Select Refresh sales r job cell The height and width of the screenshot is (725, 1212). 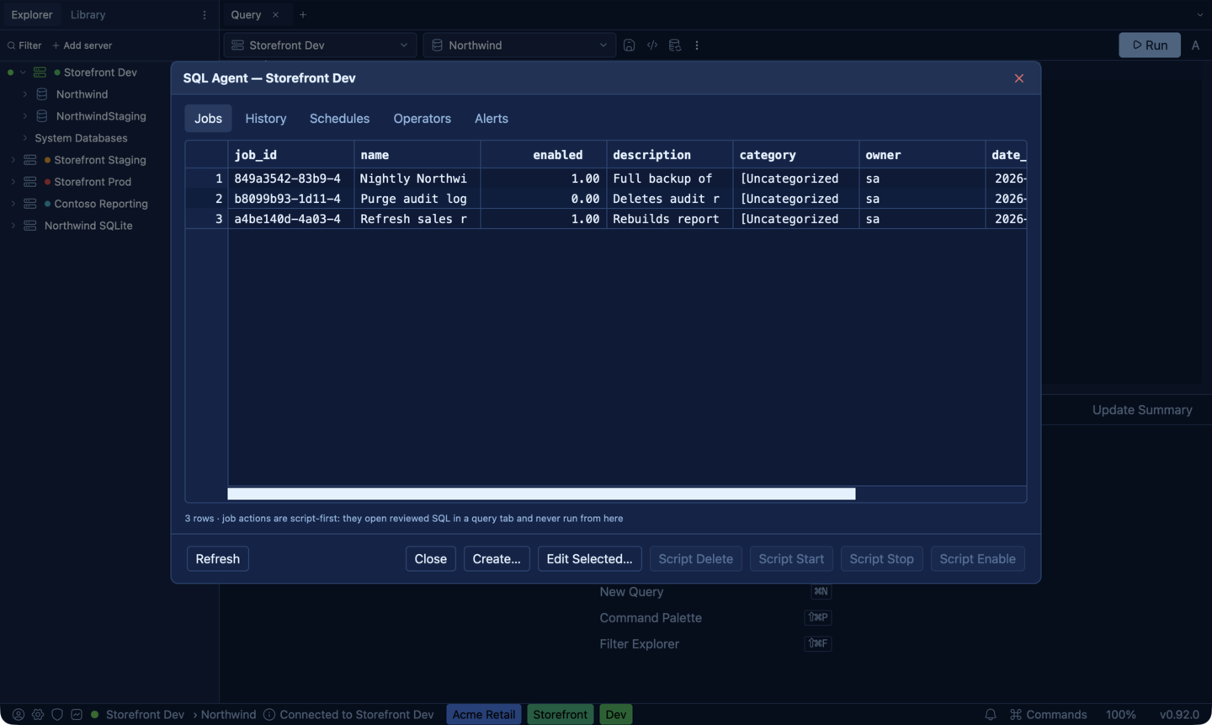[x=417, y=219]
